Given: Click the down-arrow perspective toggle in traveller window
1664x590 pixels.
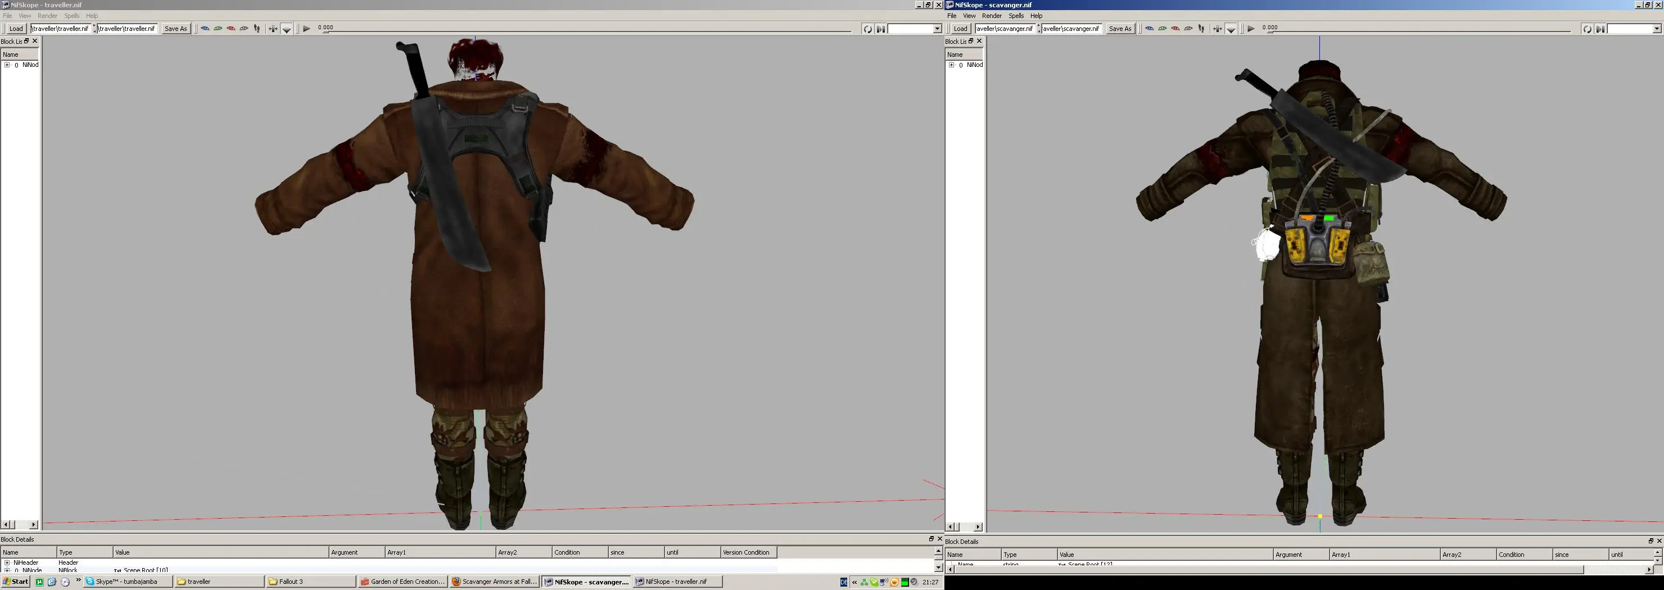Looking at the screenshot, I should [x=287, y=29].
